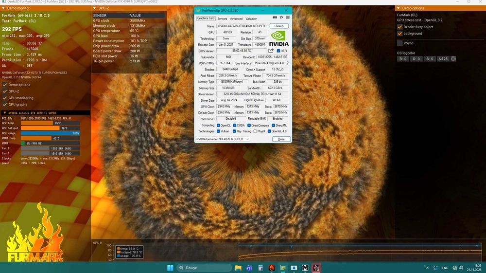The height and width of the screenshot is (273, 486).
Task: Click the GPU-Z refresh icon
Action: (281, 18)
